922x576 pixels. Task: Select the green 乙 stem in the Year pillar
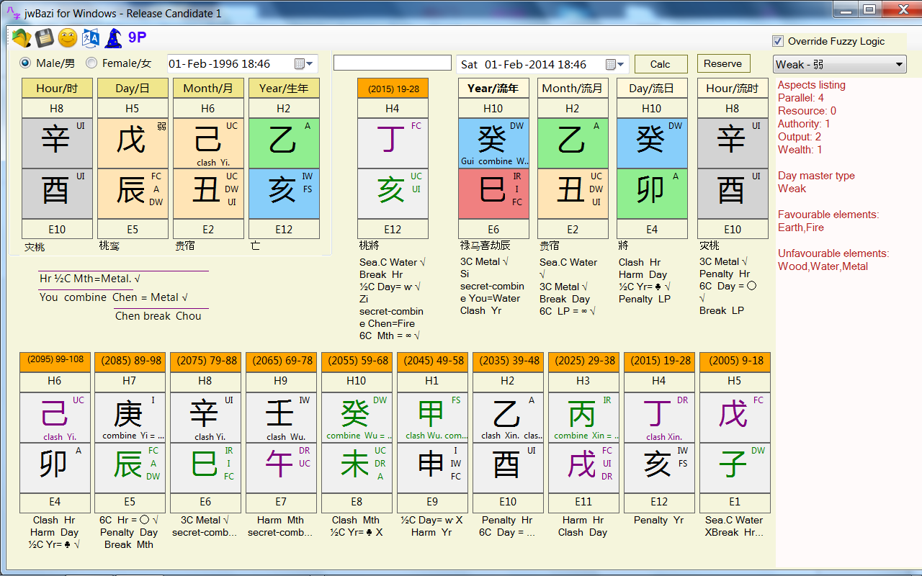pyautogui.click(x=285, y=143)
